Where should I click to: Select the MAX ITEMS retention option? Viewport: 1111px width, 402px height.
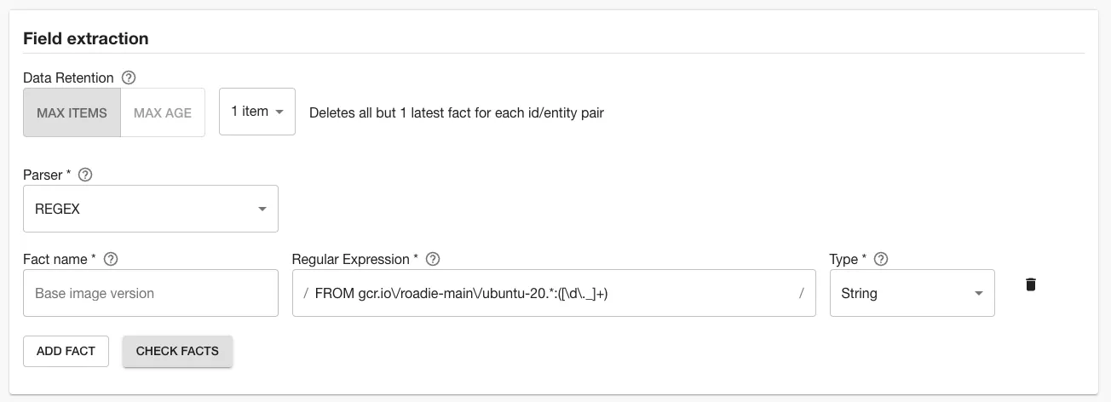click(72, 112)
